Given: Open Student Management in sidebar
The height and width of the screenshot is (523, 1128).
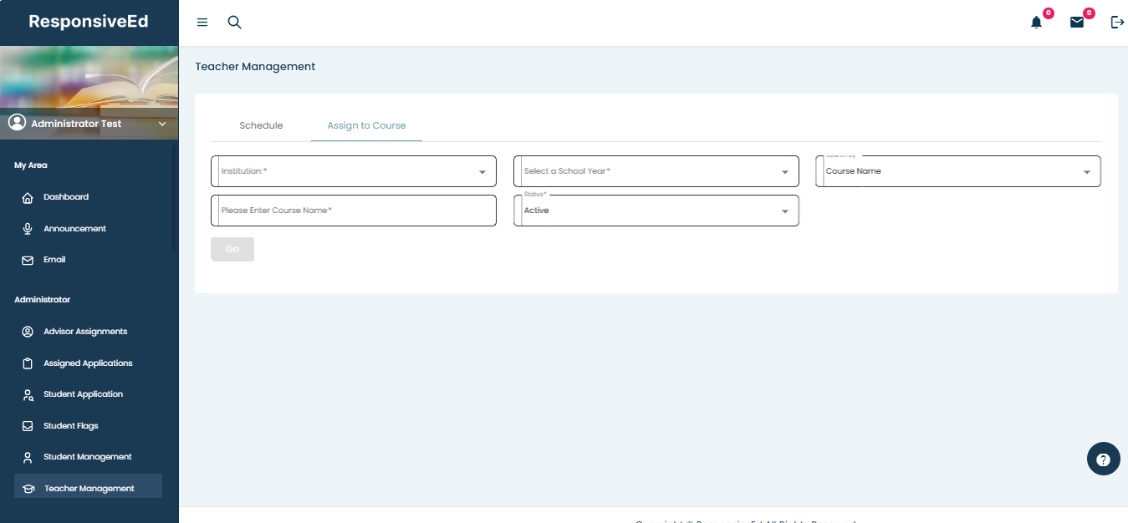Looking at the screenshot, I should [88, 457].
